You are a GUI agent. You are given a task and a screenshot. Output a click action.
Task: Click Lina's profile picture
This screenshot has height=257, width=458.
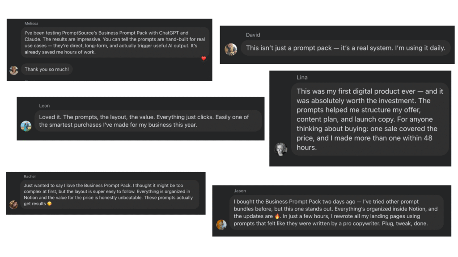click(x=281, y=149)
